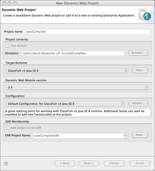The image size is (155, 171).
Task: Click the Finish button
Action: [x=140, y=163]
